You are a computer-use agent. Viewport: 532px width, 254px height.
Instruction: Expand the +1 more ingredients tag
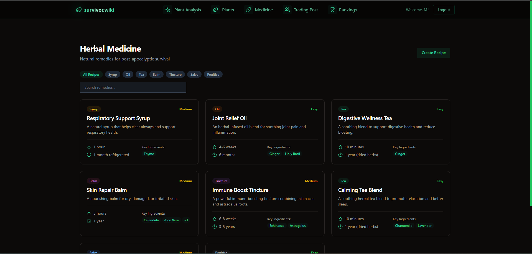pos(186,220)
